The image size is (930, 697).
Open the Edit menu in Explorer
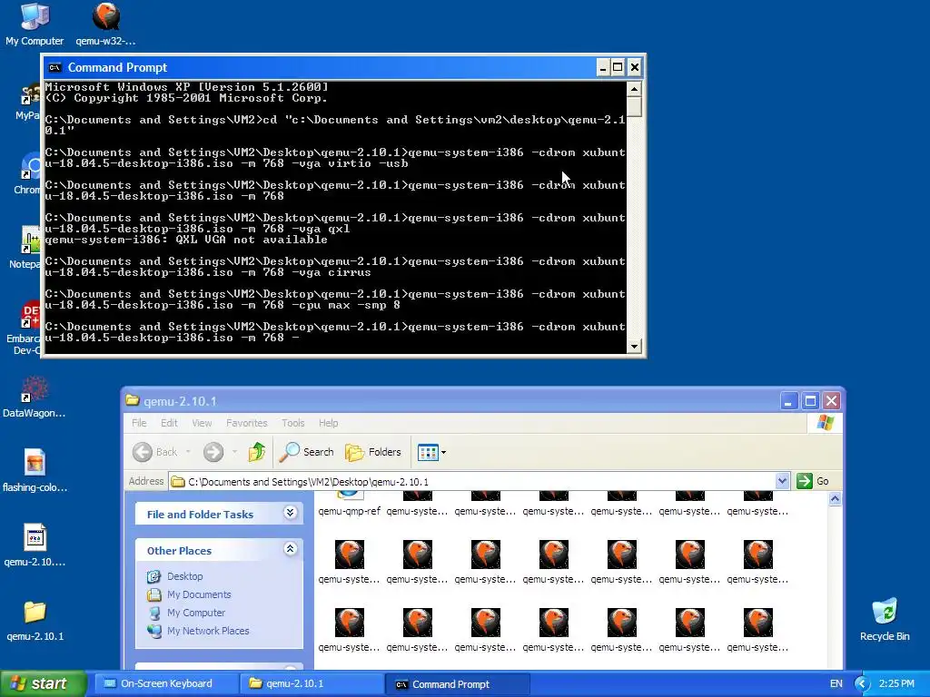[x=169, y=423]
